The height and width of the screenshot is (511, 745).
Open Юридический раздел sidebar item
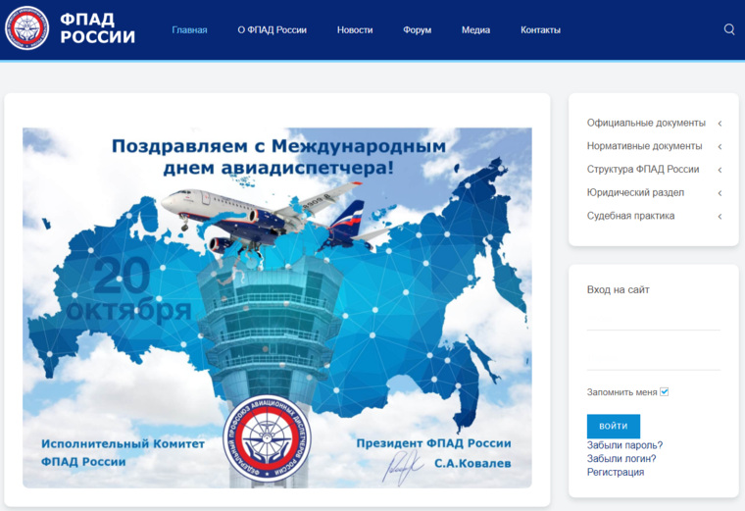click(635, 192)
